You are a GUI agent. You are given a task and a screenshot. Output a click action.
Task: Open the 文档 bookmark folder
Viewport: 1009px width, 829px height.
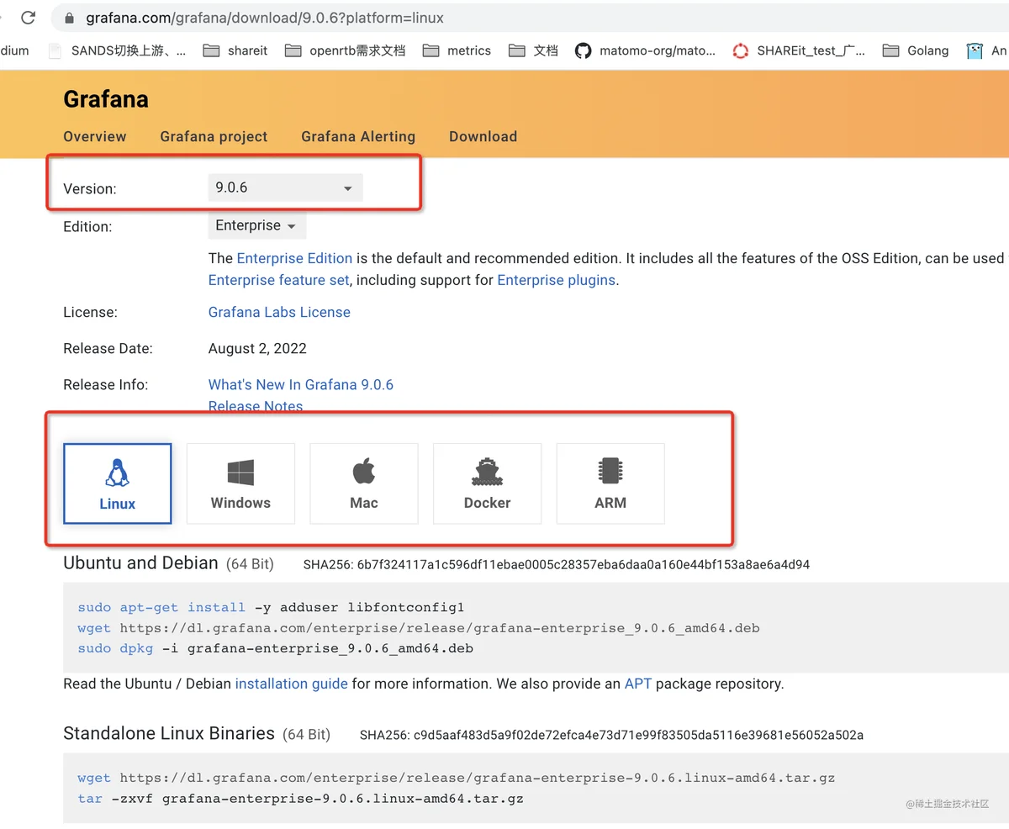coord(533,50)
